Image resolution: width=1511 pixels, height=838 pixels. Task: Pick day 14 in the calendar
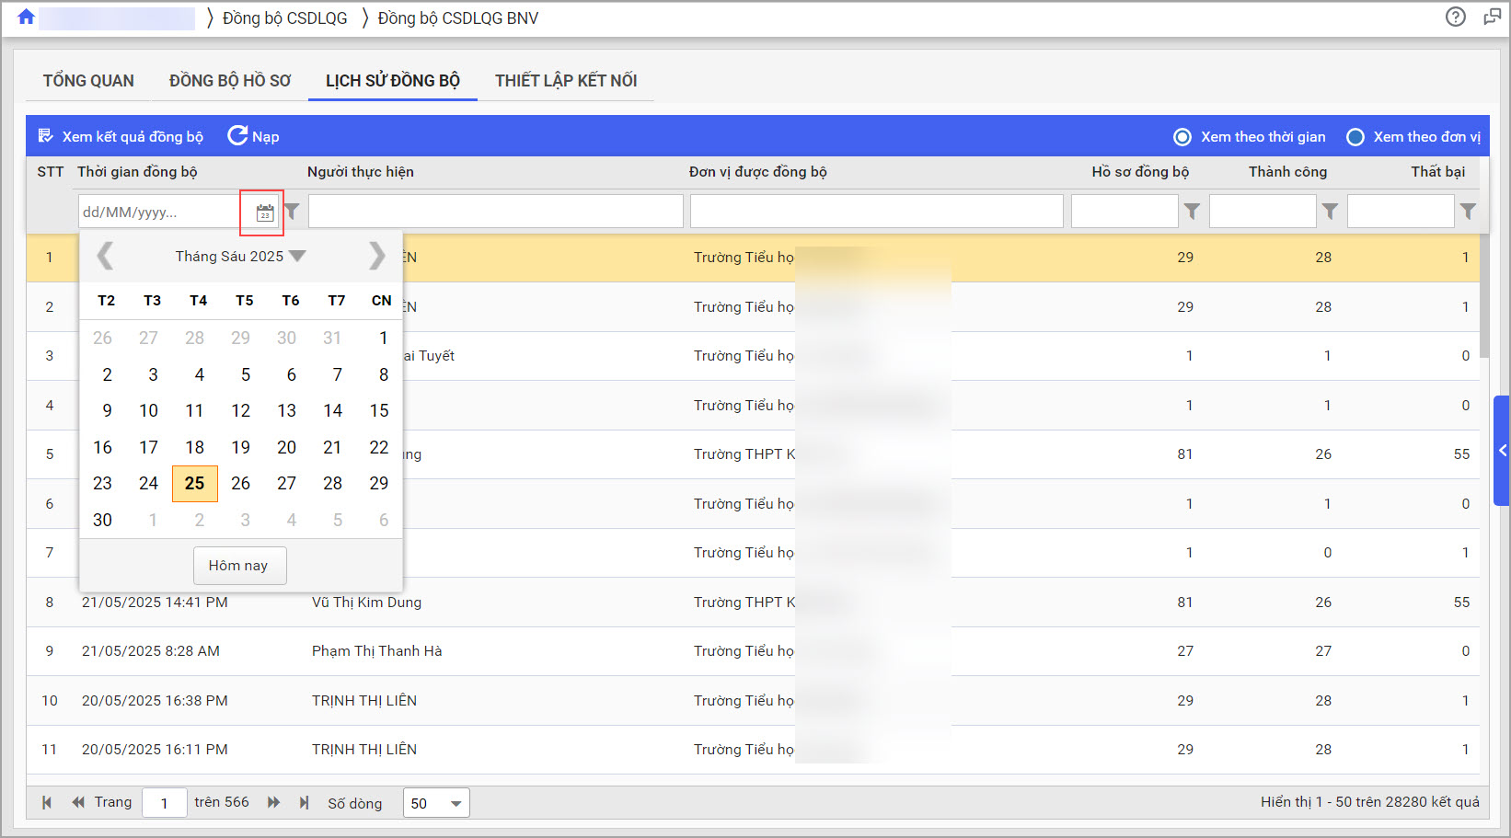(333, 411)
